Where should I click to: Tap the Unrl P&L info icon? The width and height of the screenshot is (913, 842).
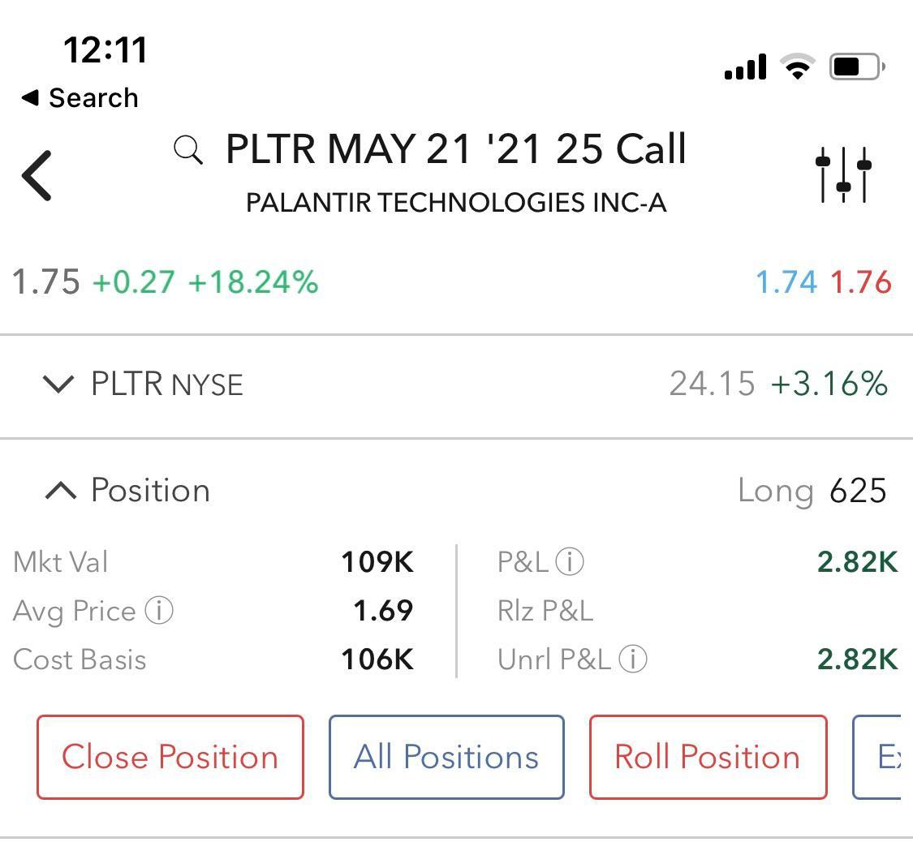635,659
